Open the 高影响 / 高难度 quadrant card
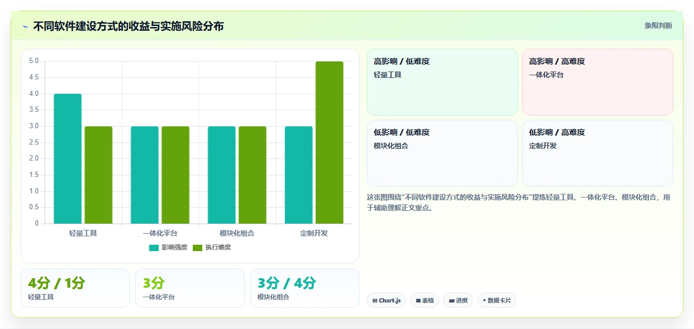 coord(598,82)
